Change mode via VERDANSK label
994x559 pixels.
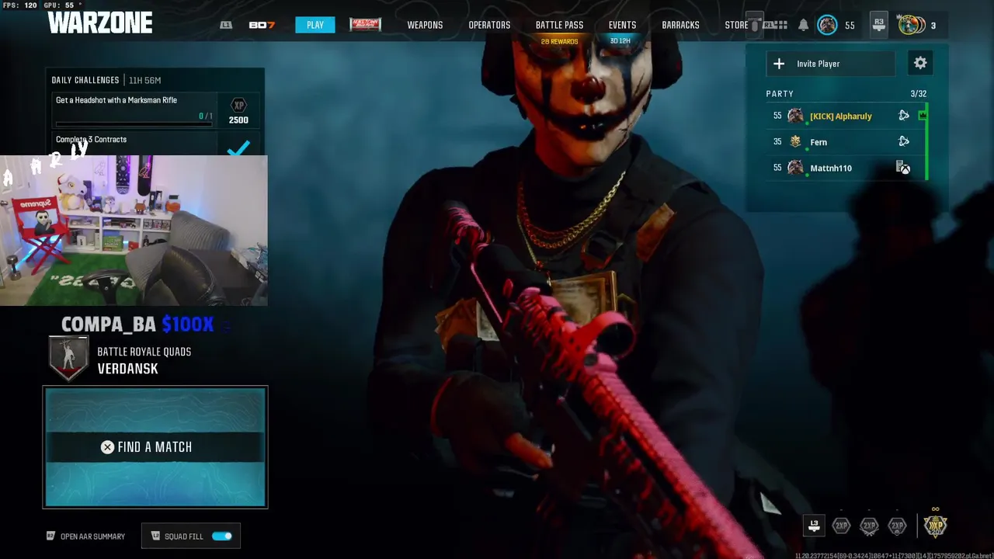point(127,369)
